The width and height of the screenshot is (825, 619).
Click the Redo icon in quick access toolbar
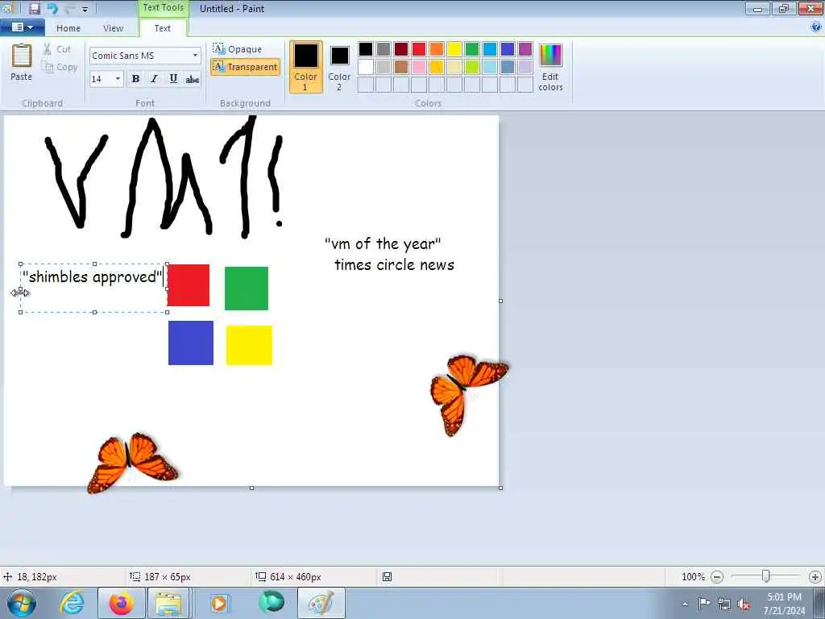pyautogui.click(x=70, y=8)
